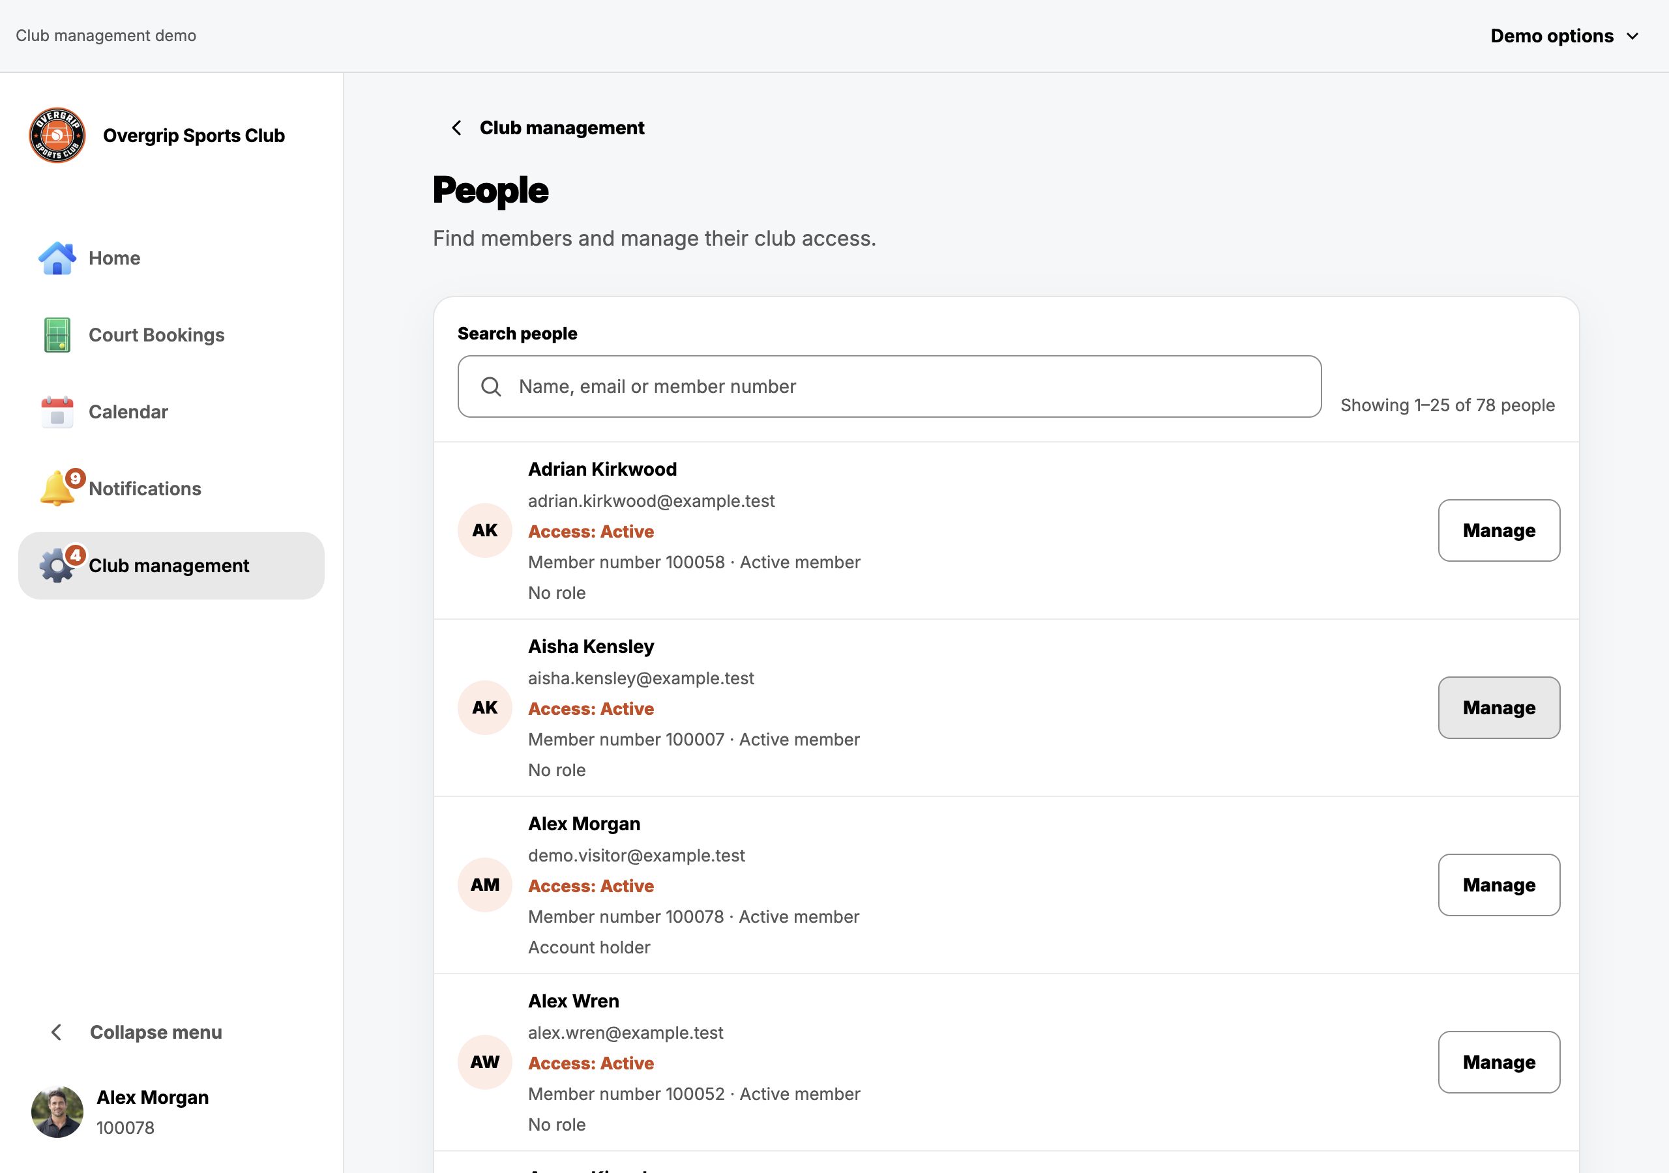
Task: Click the magnifier icon in search box
Action: coord(492,386)
